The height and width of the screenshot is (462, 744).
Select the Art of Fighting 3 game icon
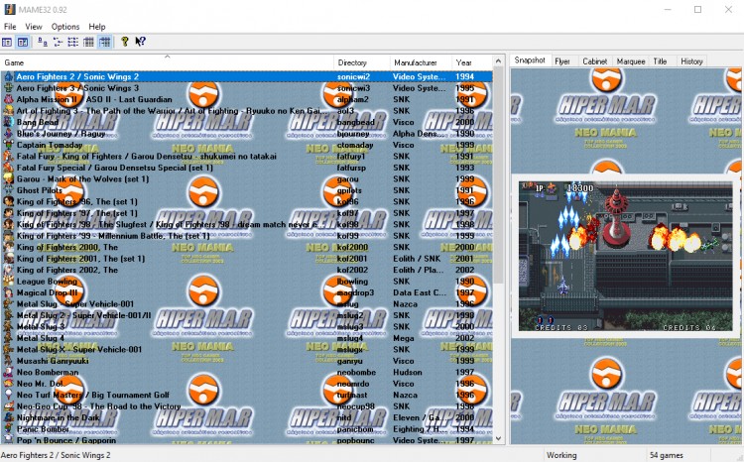(x=9, y=110)
